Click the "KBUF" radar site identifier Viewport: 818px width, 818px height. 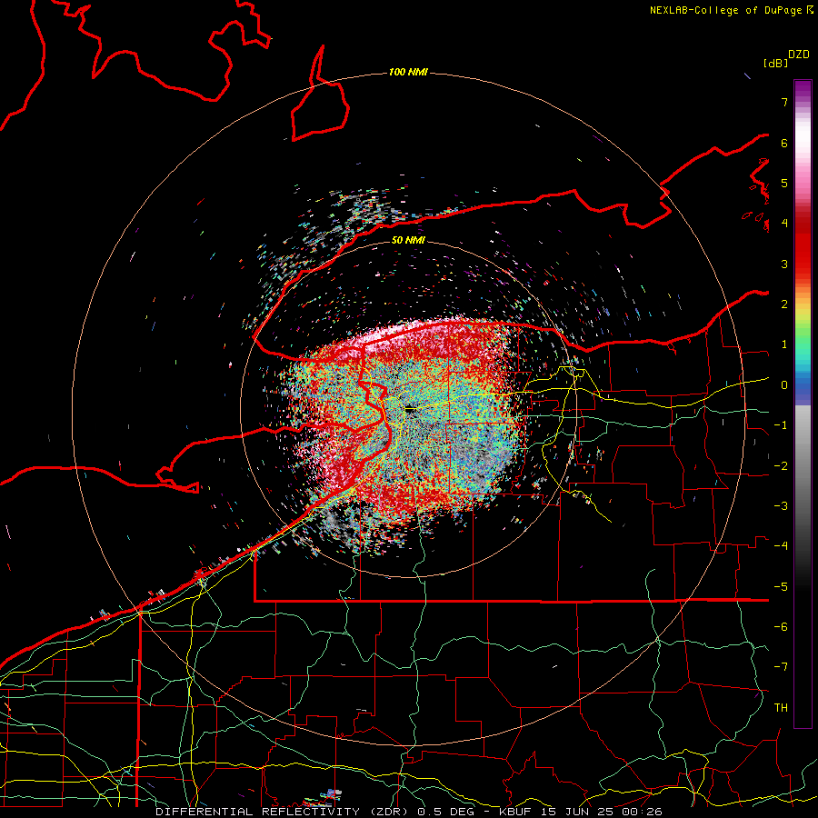[515, 812]
